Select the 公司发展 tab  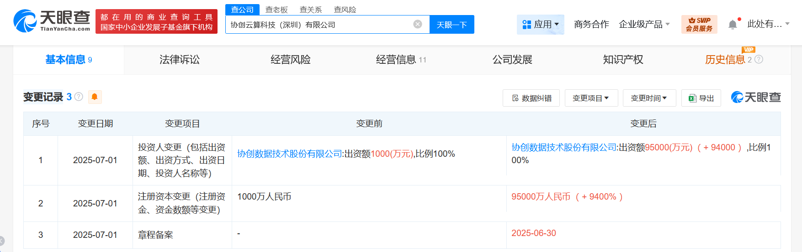[512, 60]
